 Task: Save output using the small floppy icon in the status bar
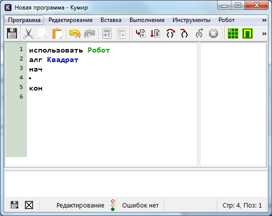click(14, 205)
